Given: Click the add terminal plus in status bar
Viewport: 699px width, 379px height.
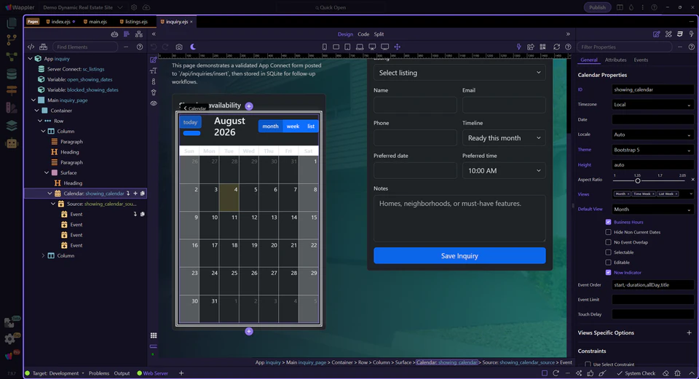Looking at the screenshot, I should click(181, 373).
